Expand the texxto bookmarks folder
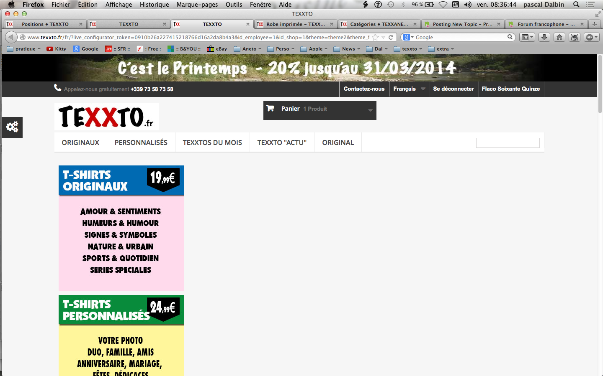 408,49
